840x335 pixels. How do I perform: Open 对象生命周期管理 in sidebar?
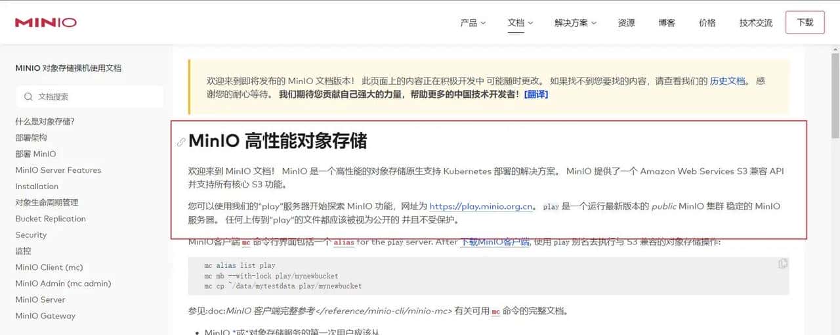(47, 202)
